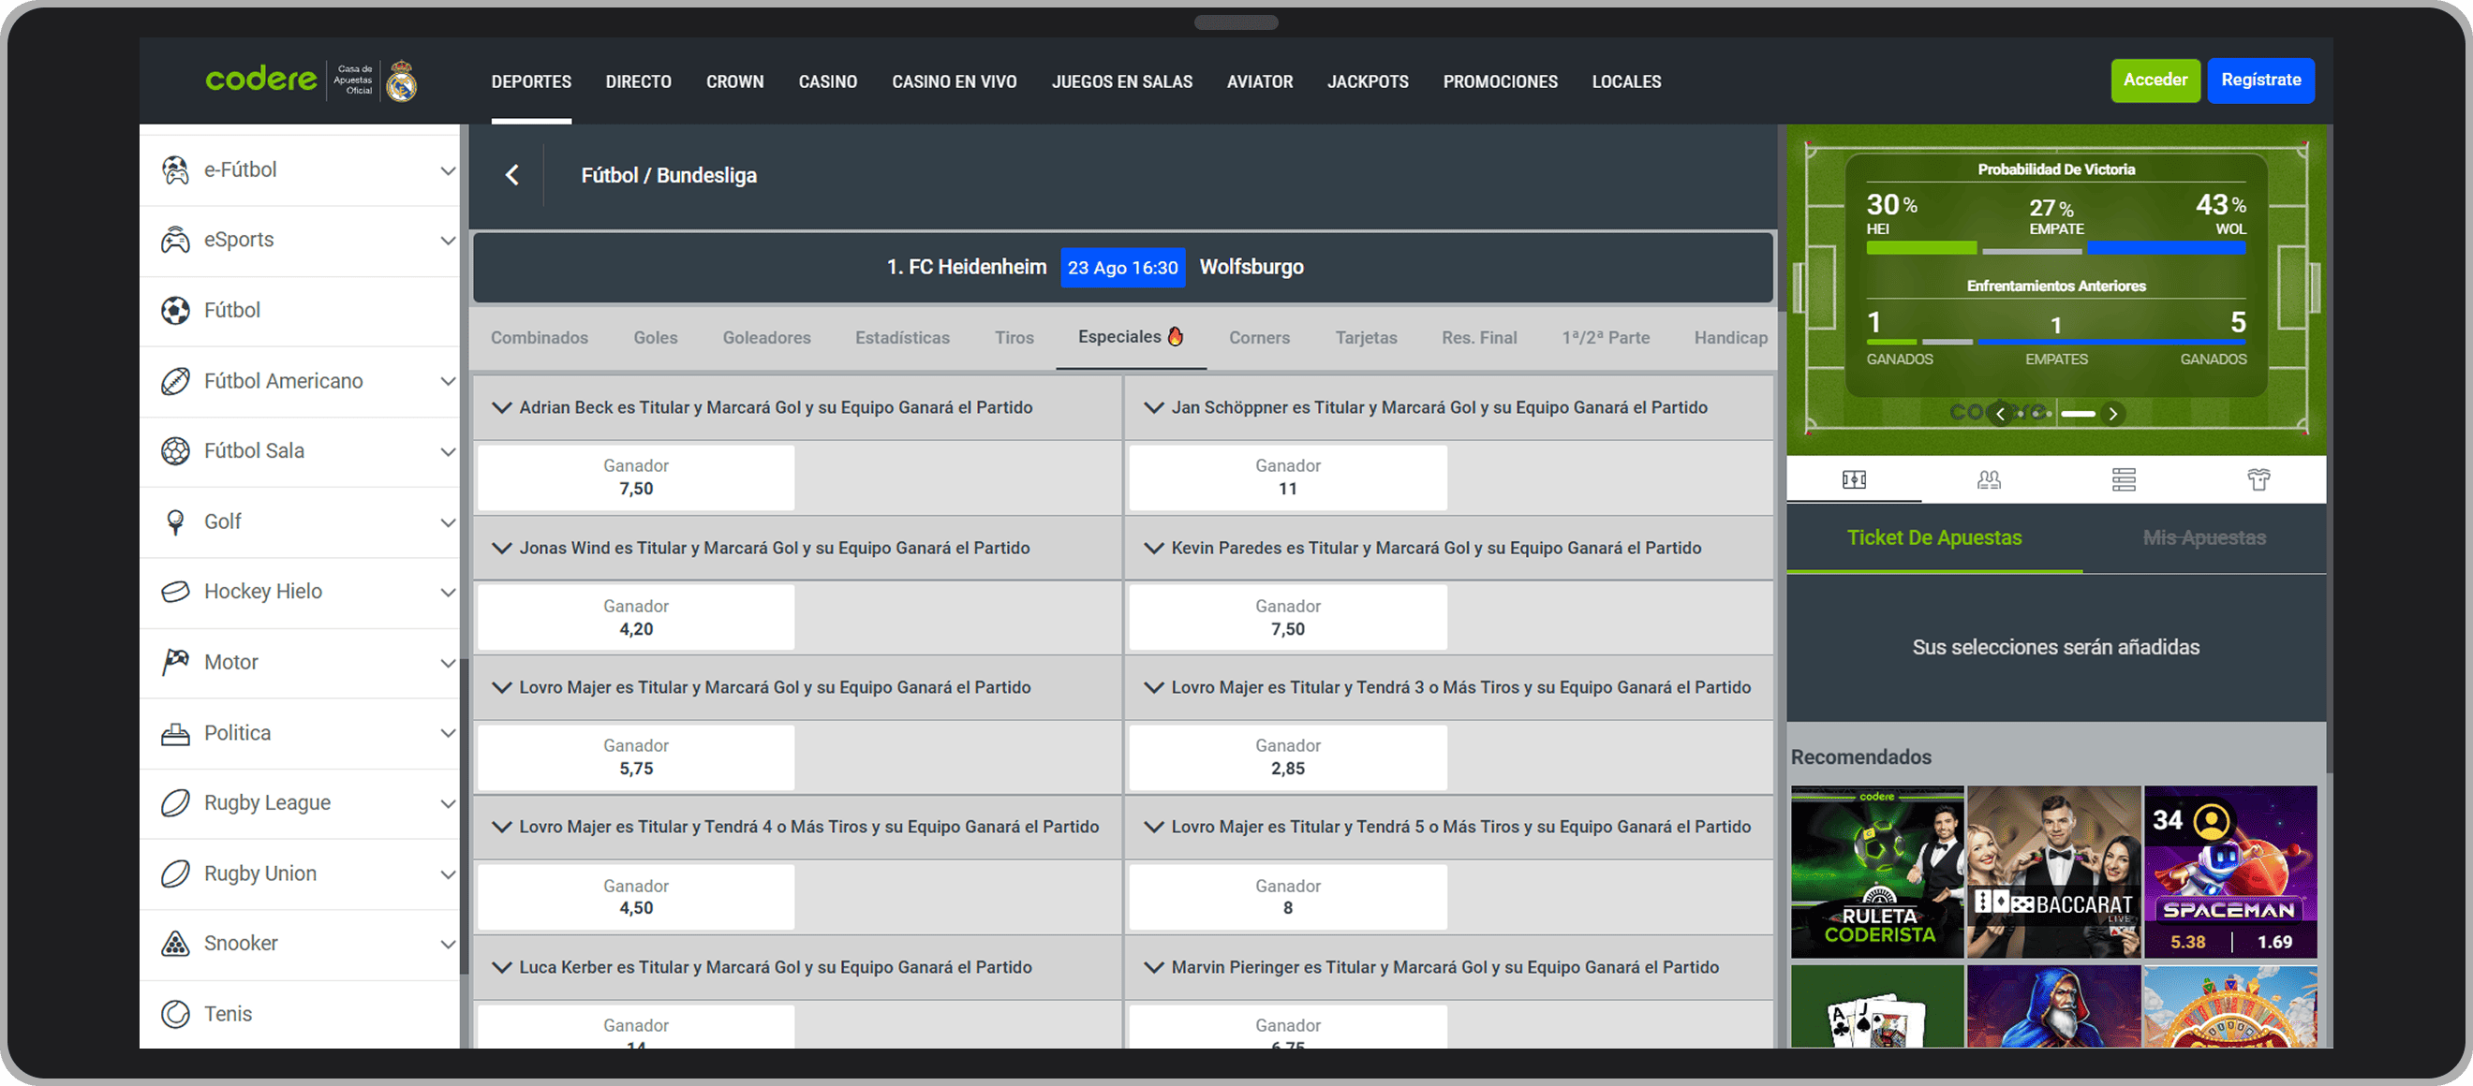Image resolution: width=2473 pixels, height=1086 pixels.
Task: Collapse Kevin Paredes es Titular market
Action: (1154, 548)
